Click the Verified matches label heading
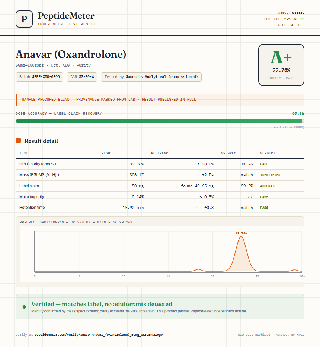Image resolution: width=320 pixels, height=347 pixels. pos(102,304)
